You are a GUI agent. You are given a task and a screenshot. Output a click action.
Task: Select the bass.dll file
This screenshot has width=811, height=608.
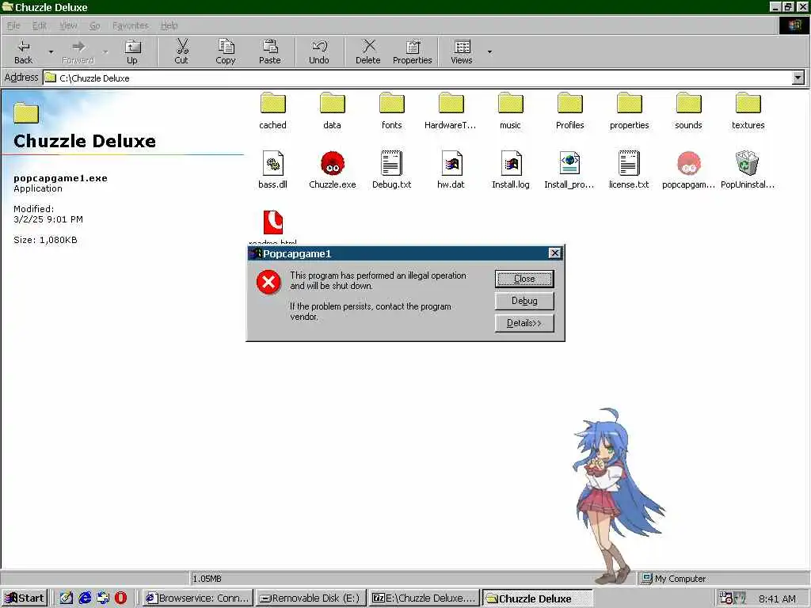tap(272, 169)
